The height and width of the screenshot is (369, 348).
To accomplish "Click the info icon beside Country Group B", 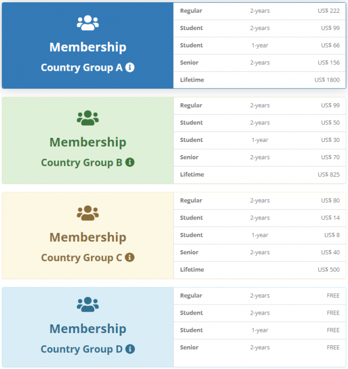I will click(x=130, y=162).
